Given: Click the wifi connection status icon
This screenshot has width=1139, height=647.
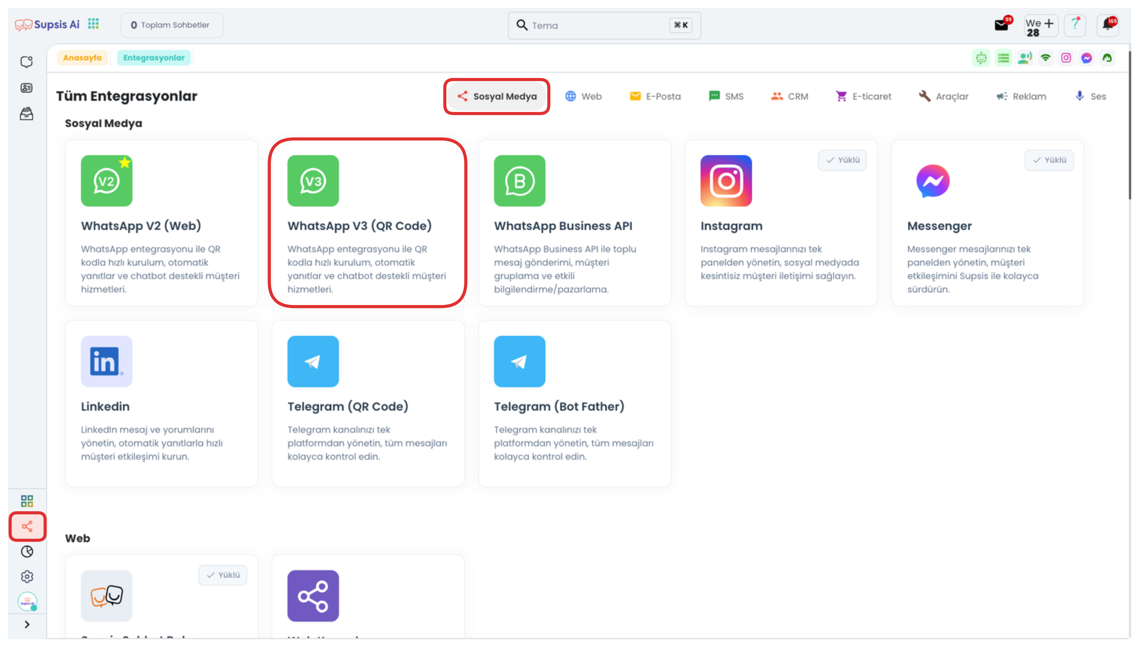Looking at the screenshot, I should coord(1046,58).
